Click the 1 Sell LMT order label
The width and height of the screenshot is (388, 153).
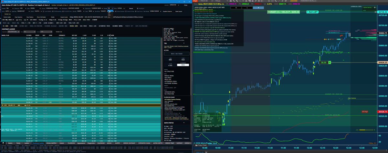312,12
